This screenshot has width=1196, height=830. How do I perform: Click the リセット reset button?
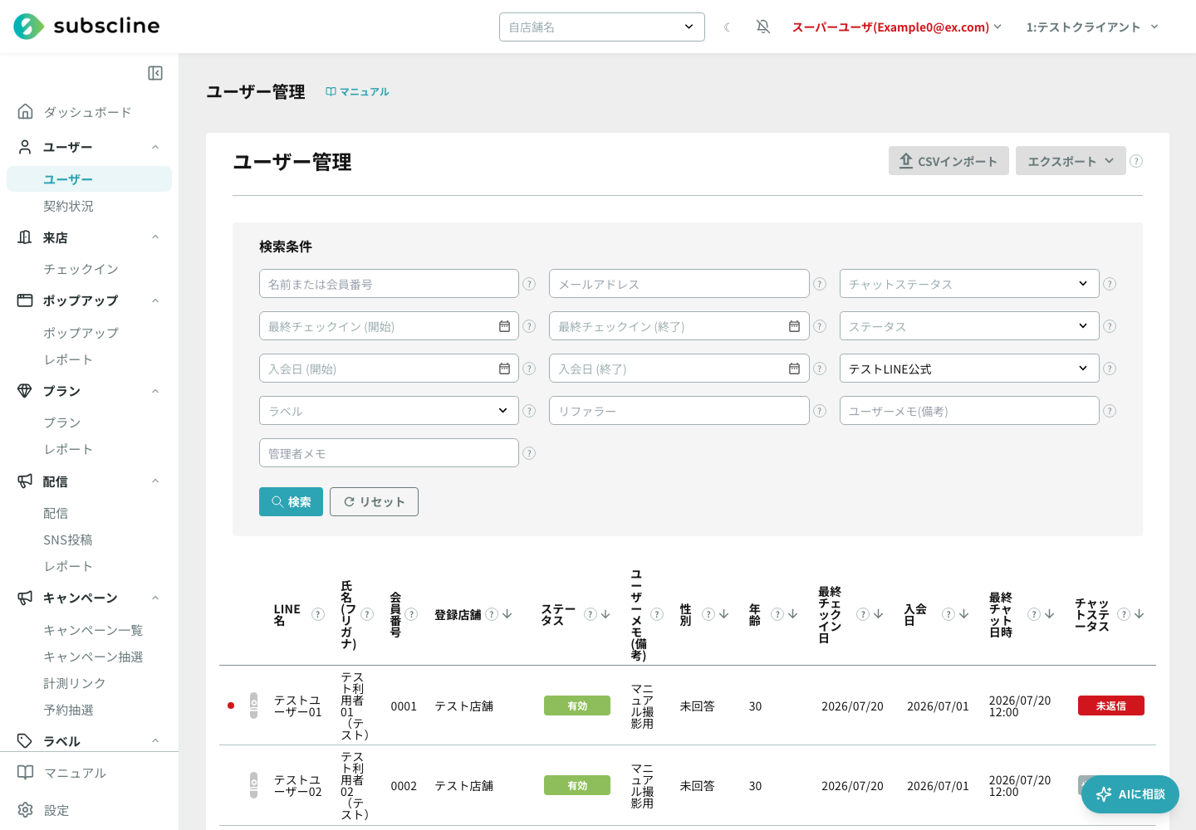[374, 502]
